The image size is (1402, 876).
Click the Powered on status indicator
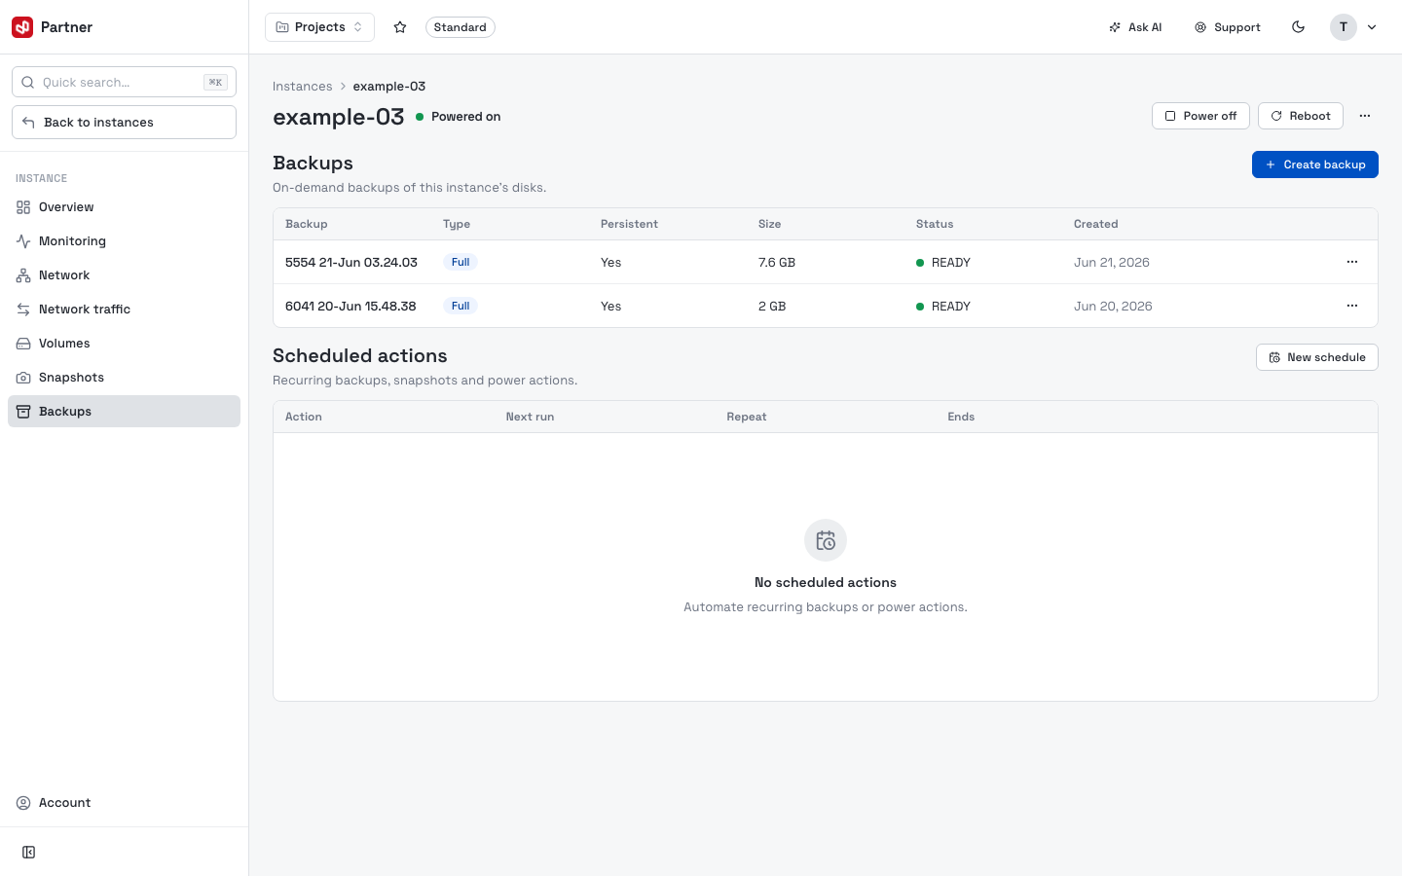459,116
